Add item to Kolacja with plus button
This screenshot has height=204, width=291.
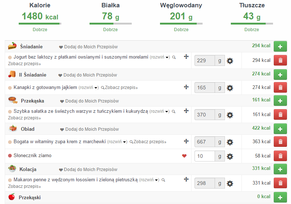click(280, 169)
